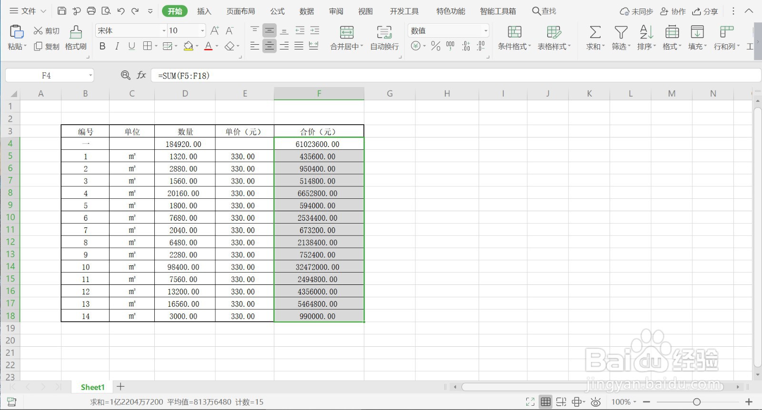Click the zoom slider handle
Image resolution: width=762 pixels, height=410 pixels.
point(697,402)
